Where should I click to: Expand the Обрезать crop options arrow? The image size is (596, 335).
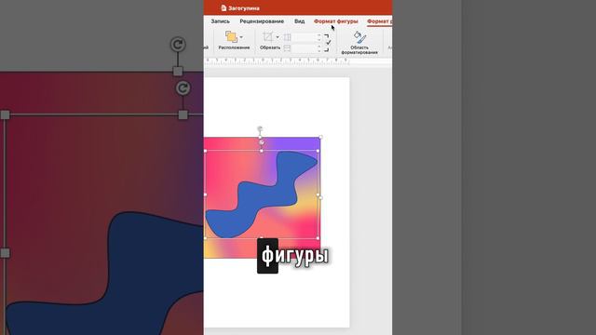[278, 37]
